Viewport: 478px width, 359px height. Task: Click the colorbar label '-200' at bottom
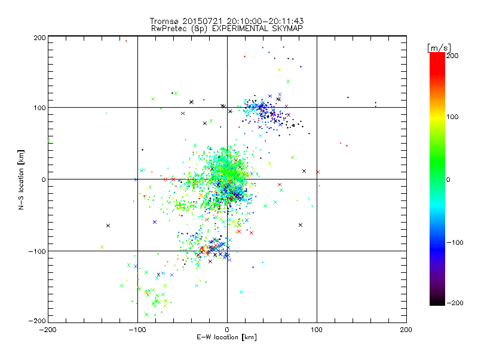coord(455,303)
